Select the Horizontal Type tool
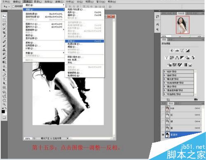 coord(4,79)
